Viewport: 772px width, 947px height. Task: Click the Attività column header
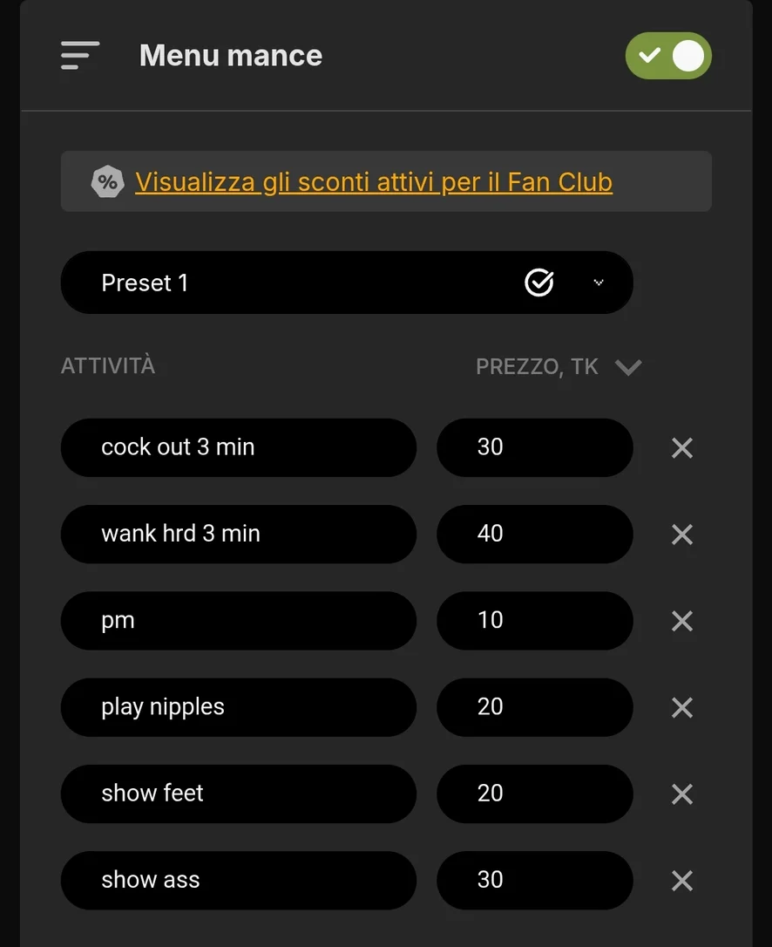[x=108, y=366]
